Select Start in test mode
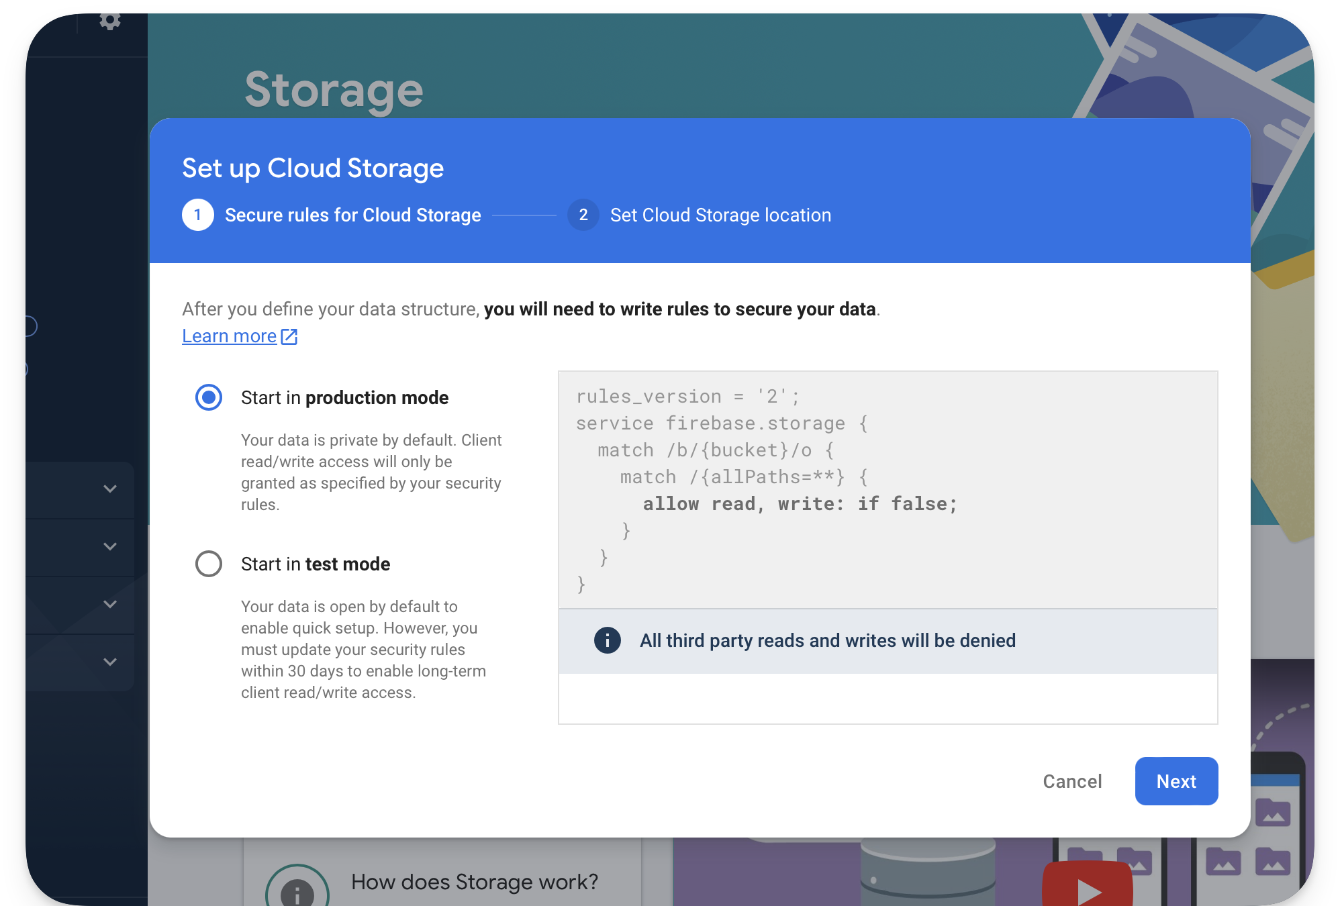1340x906 pixels. pyautogui.click(x=208, y=564)
